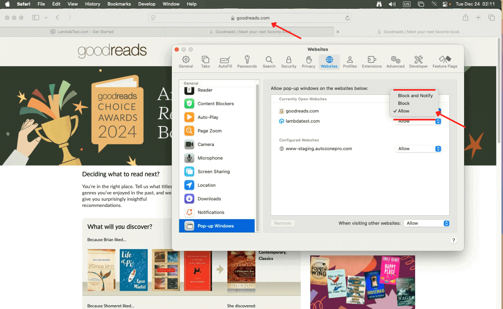
Task: Select Notifications in the sidebar
Action: point(210,212)
